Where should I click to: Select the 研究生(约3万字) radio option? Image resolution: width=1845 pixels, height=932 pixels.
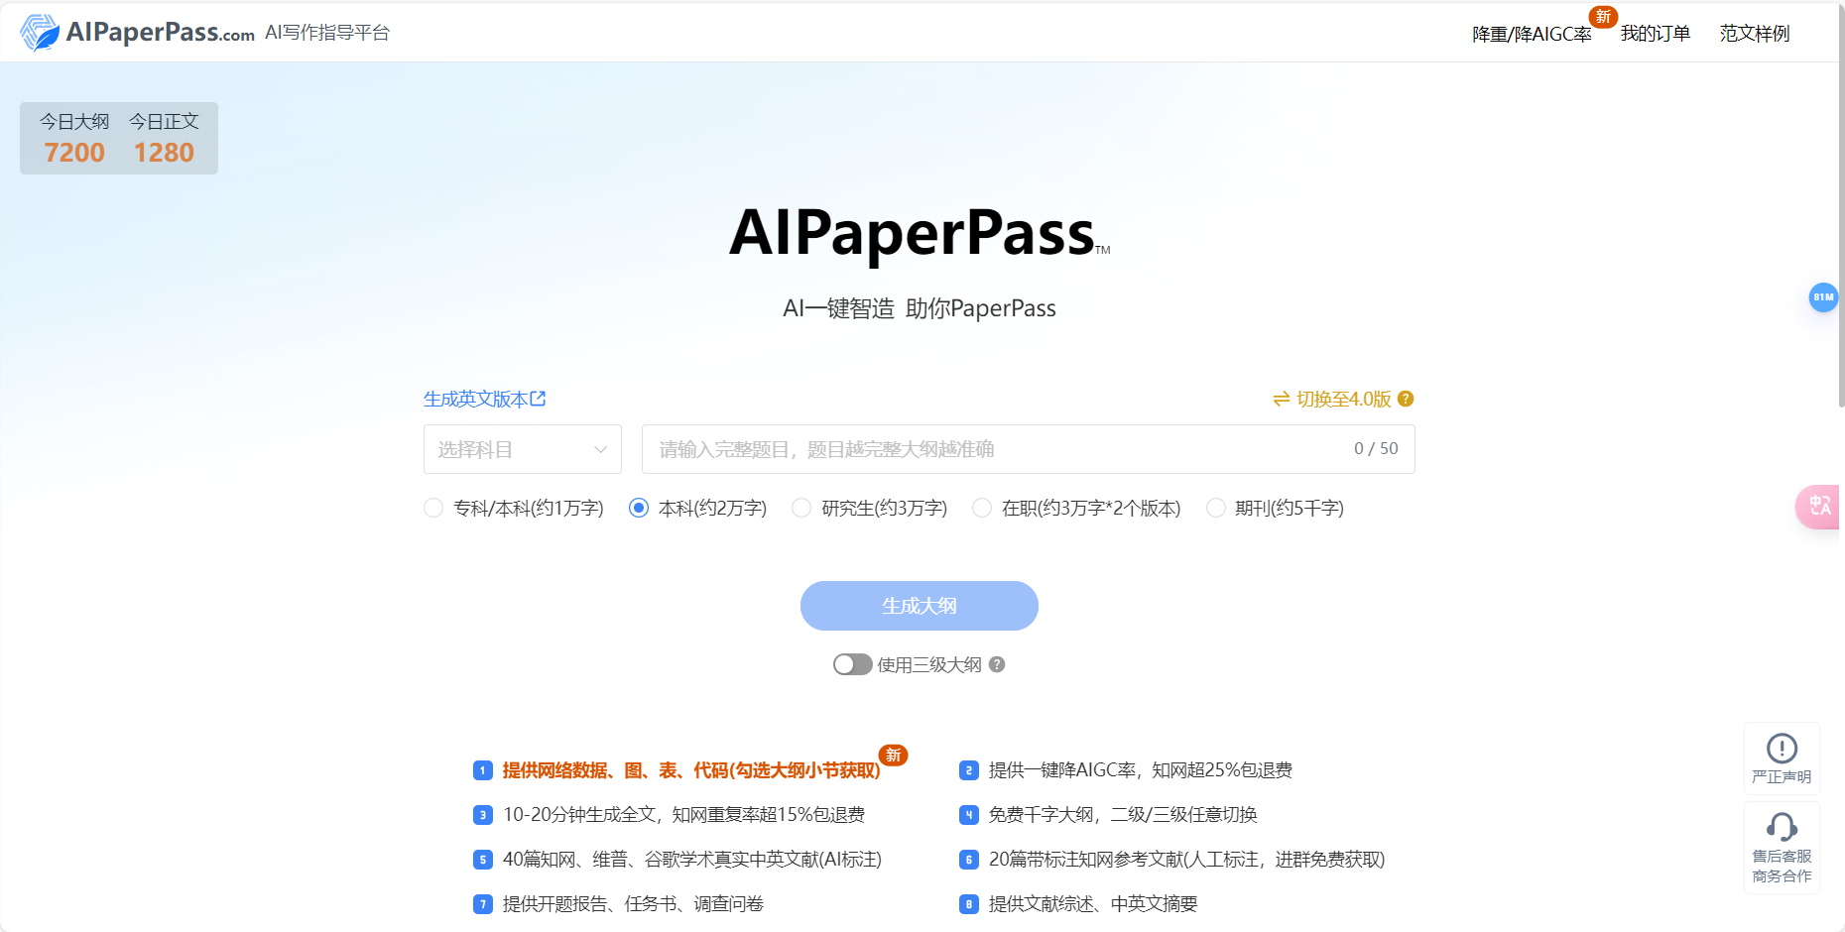(801, 507)
